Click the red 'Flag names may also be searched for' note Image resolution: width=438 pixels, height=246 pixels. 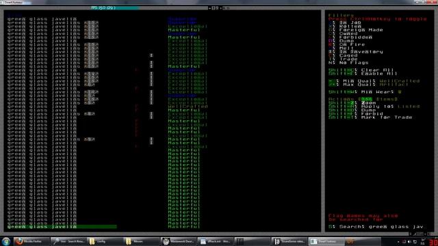[x=363, y=217]
